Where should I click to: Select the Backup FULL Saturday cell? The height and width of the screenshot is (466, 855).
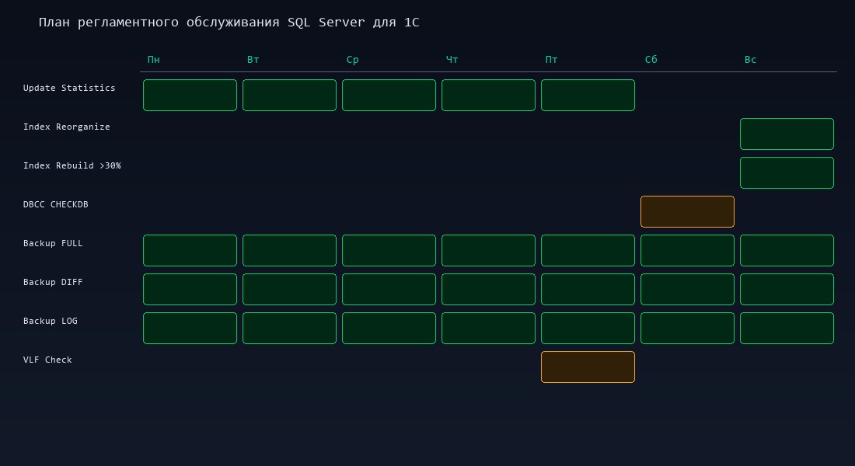(x=687, y=250)
